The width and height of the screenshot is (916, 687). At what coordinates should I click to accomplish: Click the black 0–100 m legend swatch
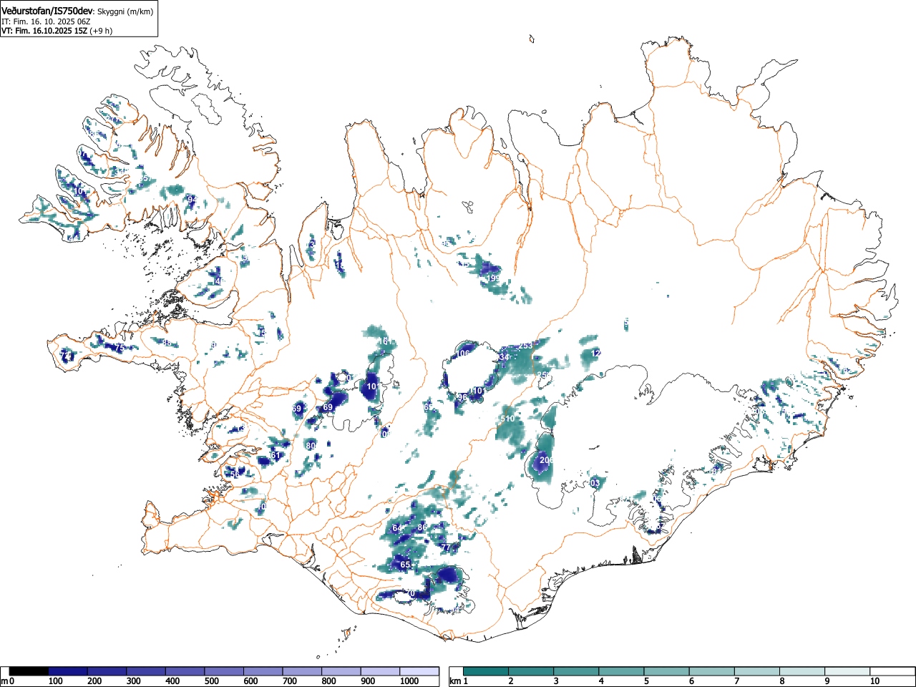pos(29,671)
